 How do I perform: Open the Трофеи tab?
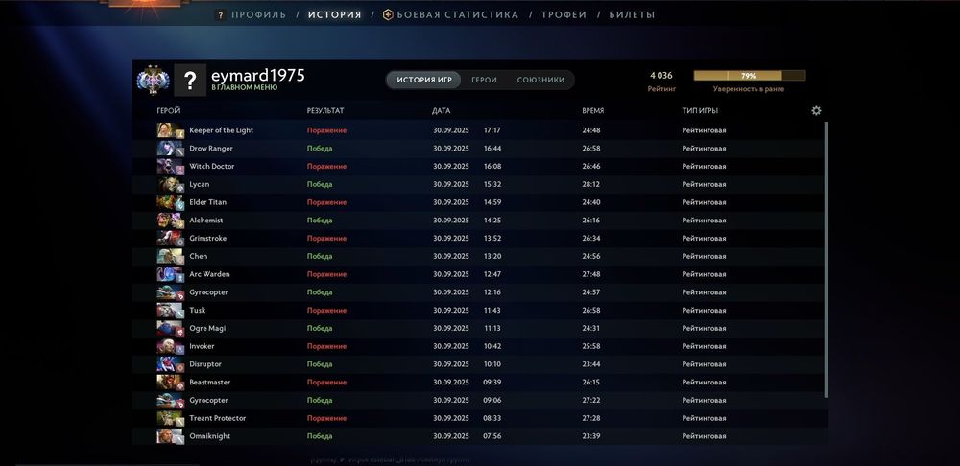click(x=564, y=14)
